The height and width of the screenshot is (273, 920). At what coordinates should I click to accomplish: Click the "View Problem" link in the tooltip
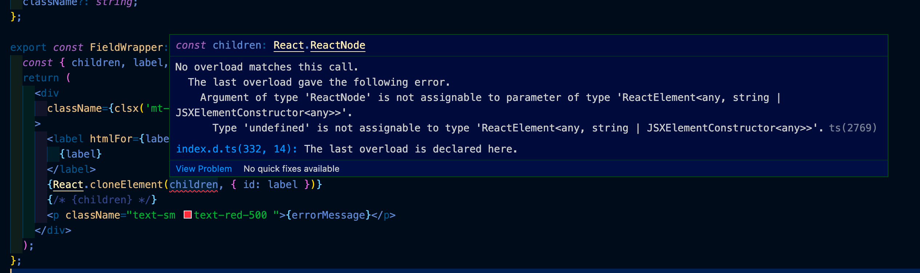203,168
